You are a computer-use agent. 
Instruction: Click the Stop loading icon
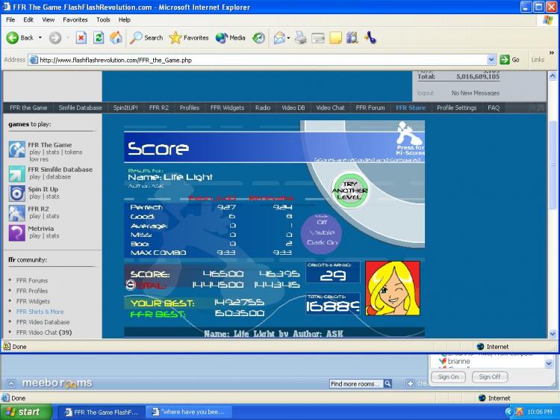(81, 37)
